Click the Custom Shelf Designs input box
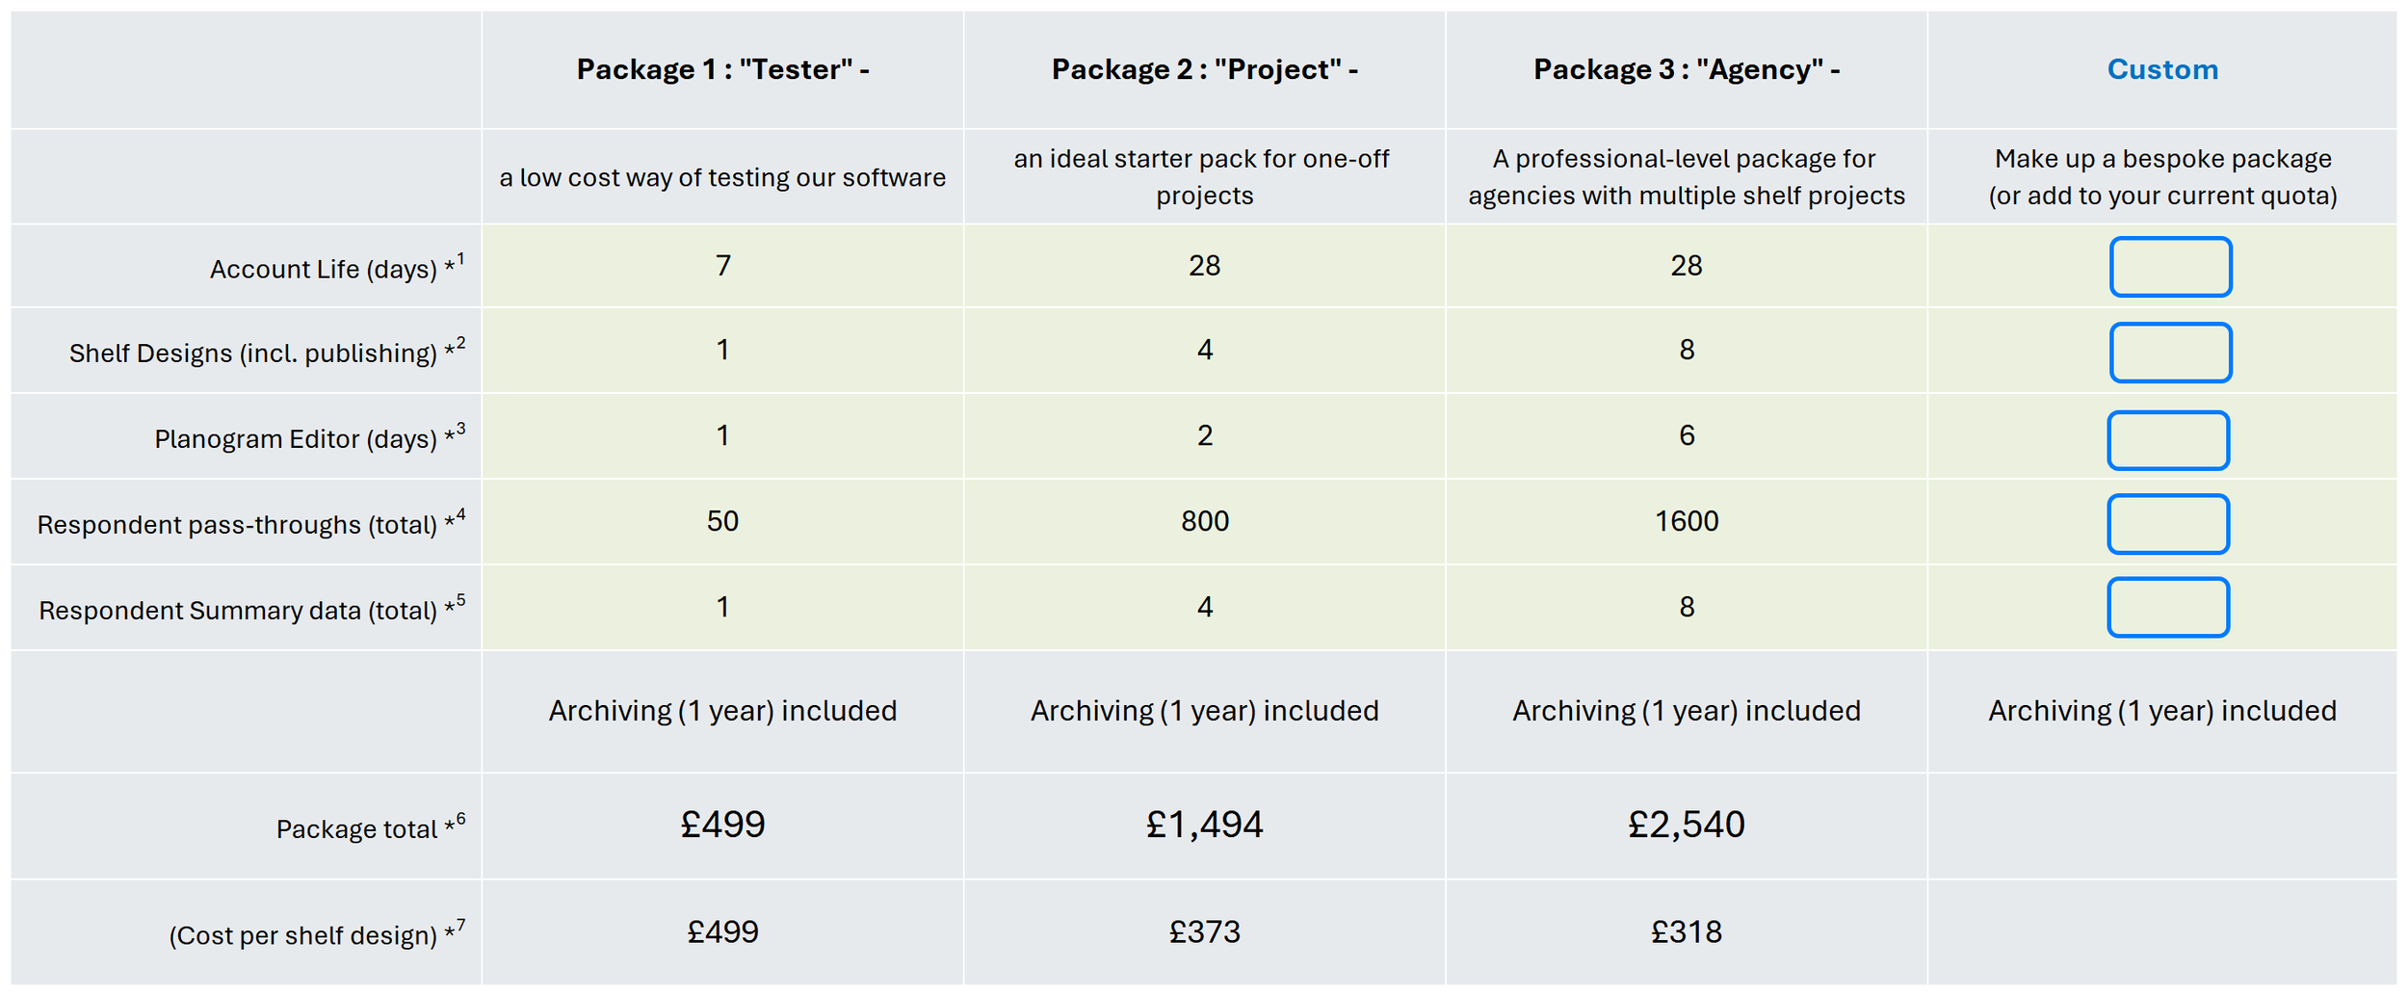Viewport: 2408px width, 996px height. tap(2169, 353)
